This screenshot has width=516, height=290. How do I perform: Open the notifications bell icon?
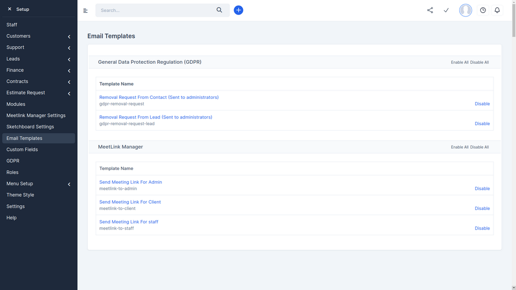tap(497, 10)
